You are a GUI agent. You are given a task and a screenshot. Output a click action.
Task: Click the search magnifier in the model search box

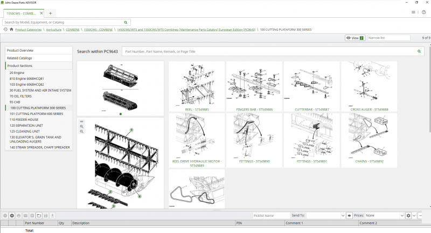click(x=126, y=22)
